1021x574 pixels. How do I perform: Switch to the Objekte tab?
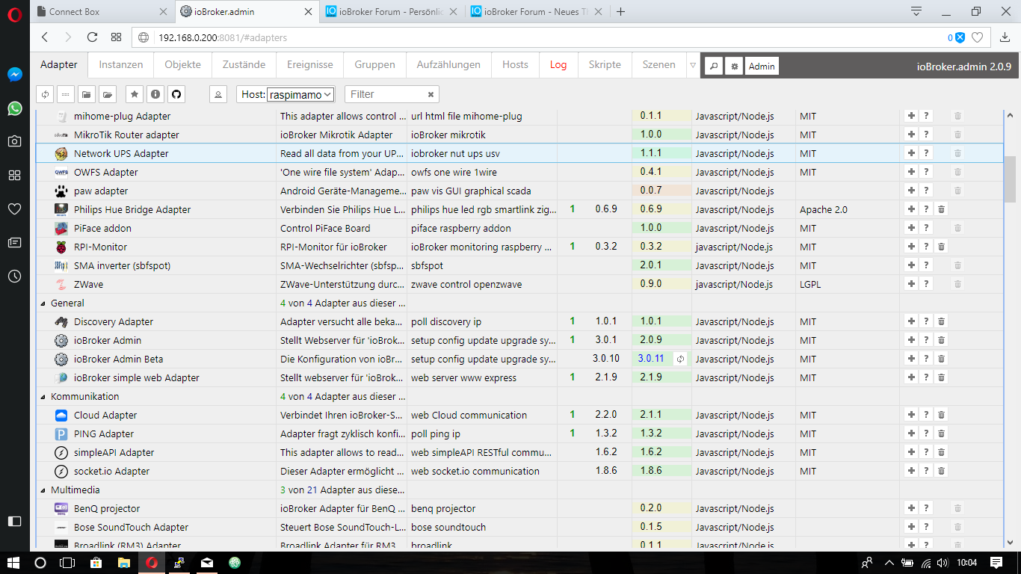[x=183, y=65]
